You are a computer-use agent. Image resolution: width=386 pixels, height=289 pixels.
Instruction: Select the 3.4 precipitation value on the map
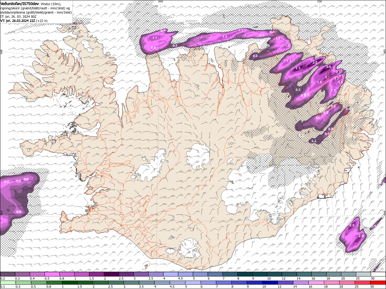(x=329, y=67)
